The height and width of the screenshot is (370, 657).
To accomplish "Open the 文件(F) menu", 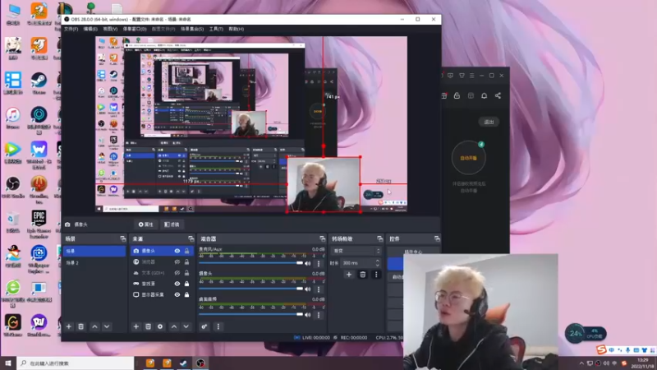I will (x=71, y=29).
